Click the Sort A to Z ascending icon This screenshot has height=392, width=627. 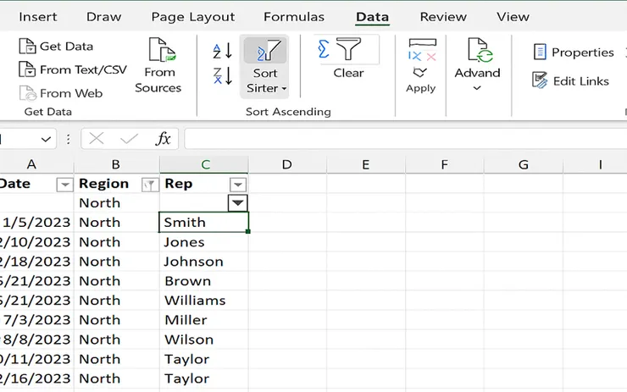pyautogui.click(x=222, y=51)
